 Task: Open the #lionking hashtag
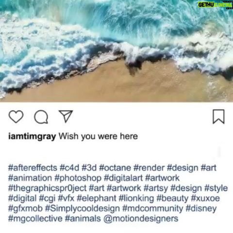coord(136,199)
